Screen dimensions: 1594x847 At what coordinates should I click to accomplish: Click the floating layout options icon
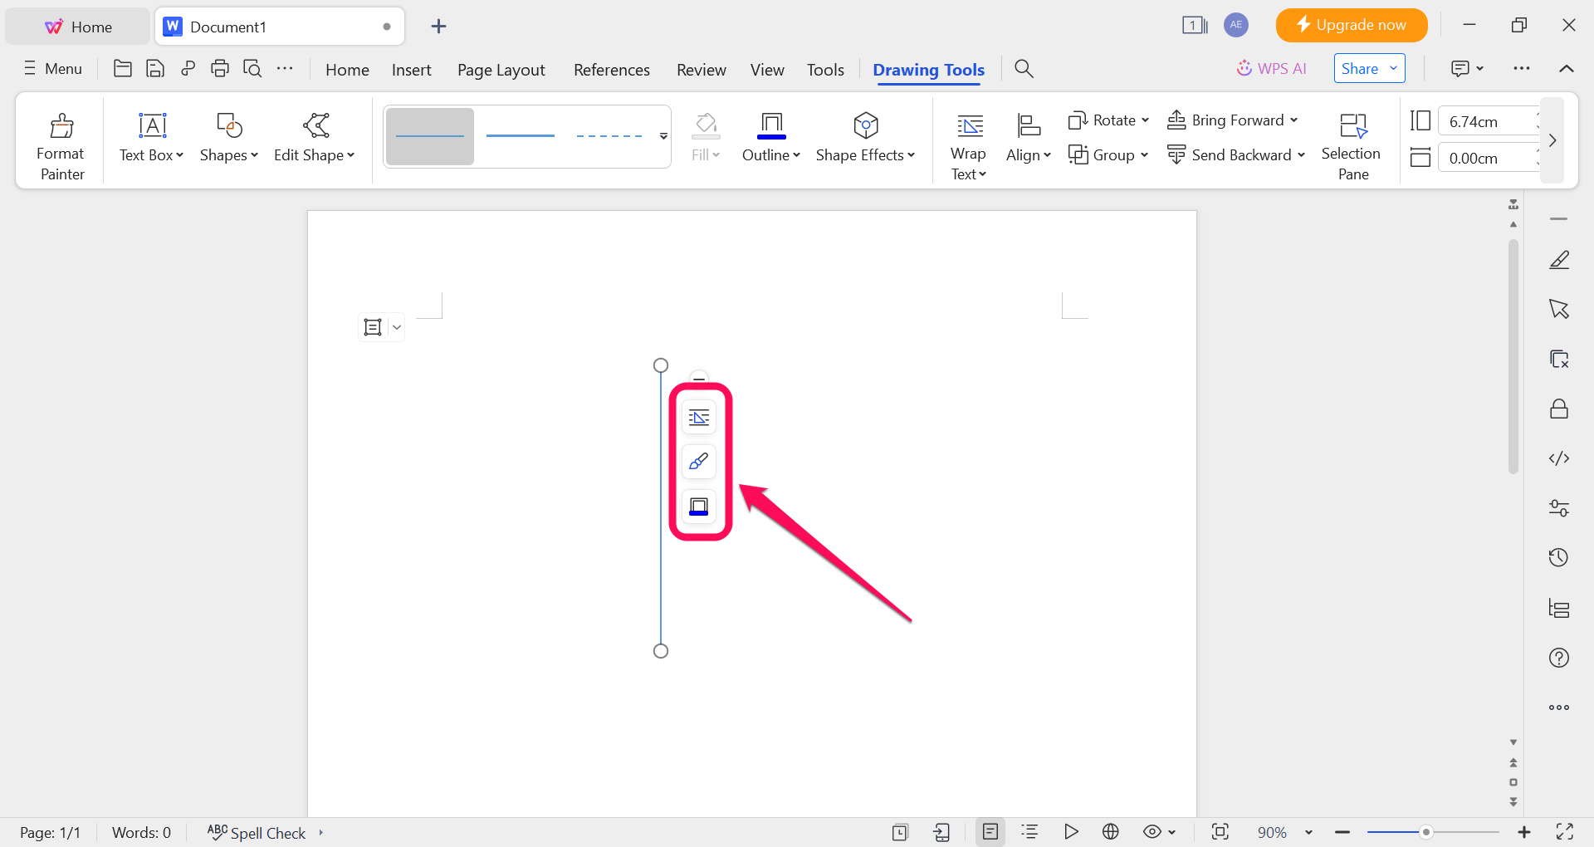tap(699, 417)
